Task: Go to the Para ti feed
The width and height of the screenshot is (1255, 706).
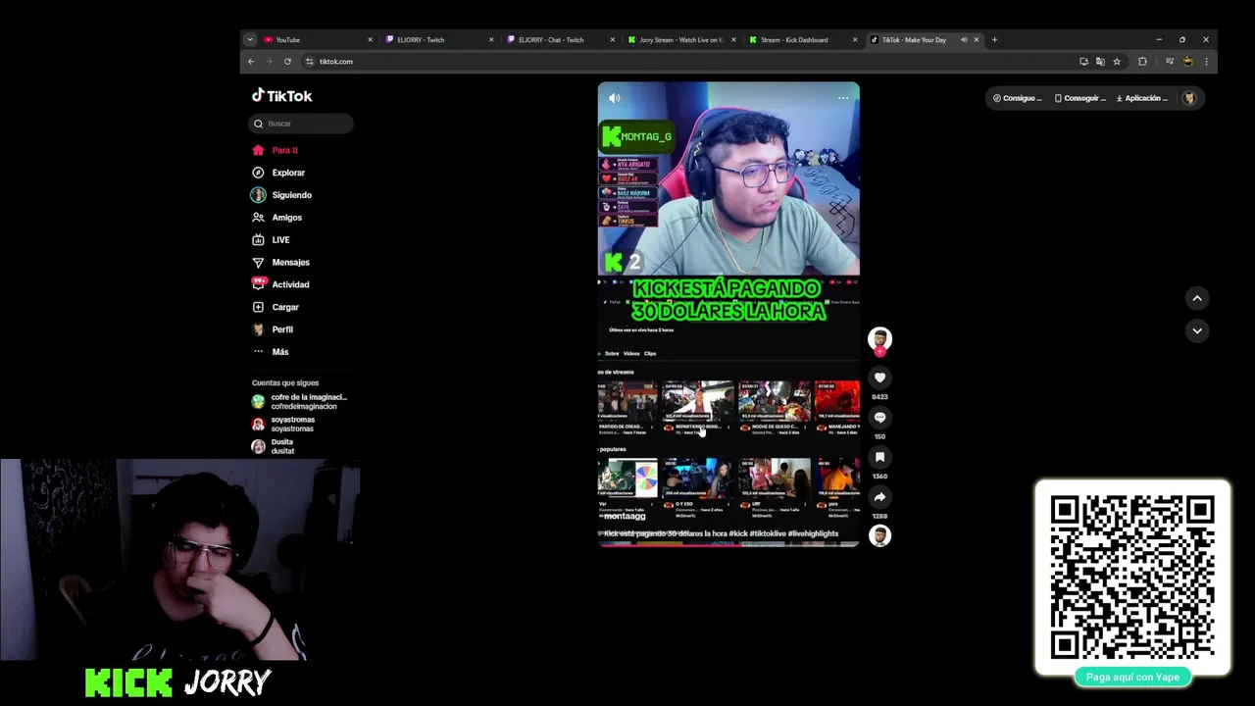Action: (275, 150)
